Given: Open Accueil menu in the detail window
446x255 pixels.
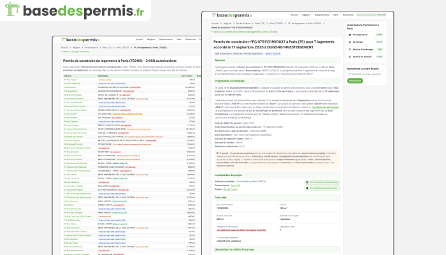Looking at the screenshot, I should [294, 15].
